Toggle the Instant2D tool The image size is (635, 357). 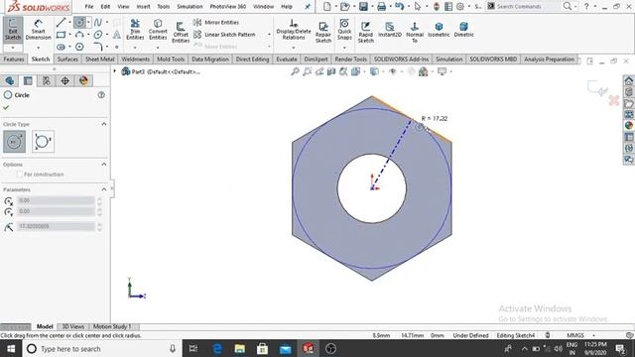coord(390,30)
